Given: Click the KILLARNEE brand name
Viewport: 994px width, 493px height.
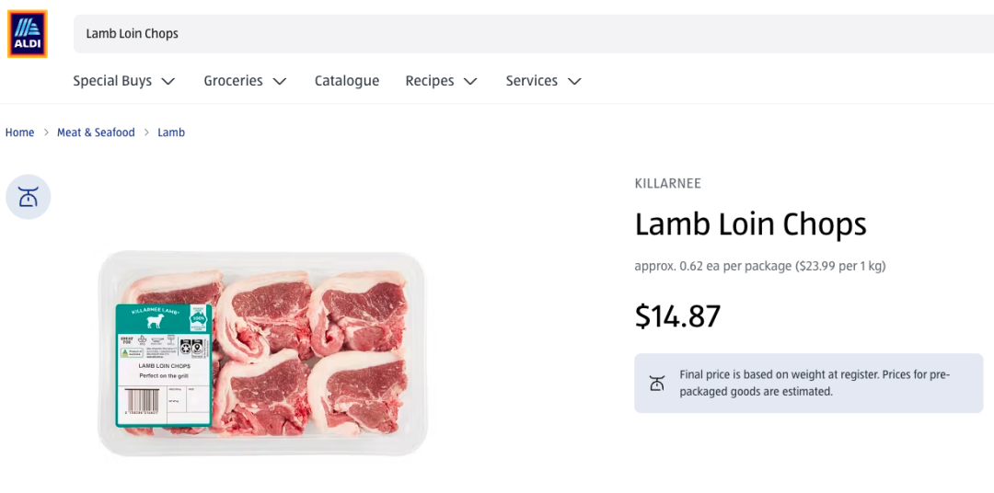Looking at the screenshot, I should click(x=667, y=184).
